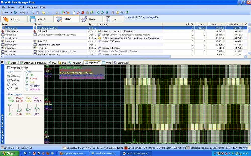
Task: Click the last green arrows toolbar icon
Action: tap(127, 12)
